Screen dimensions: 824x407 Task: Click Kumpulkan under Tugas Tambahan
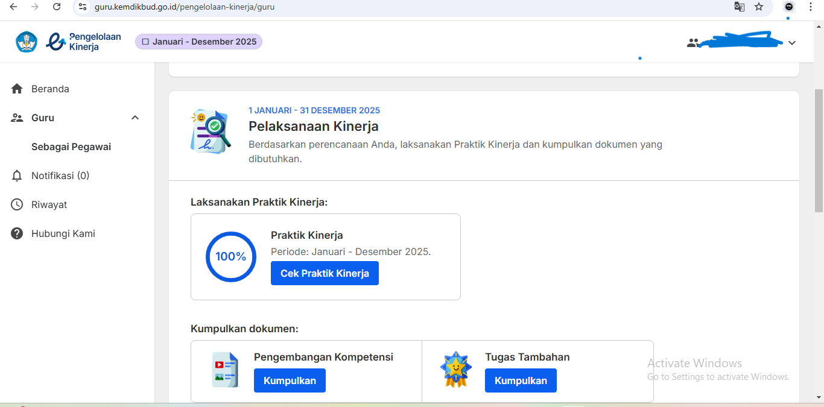tap(521, 380)
